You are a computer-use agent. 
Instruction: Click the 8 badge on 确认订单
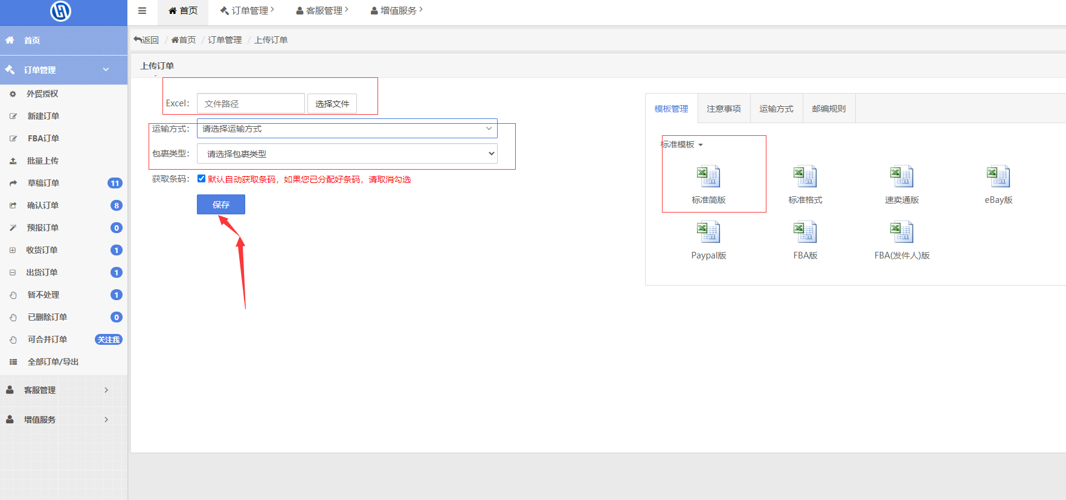tap(117, 205)
